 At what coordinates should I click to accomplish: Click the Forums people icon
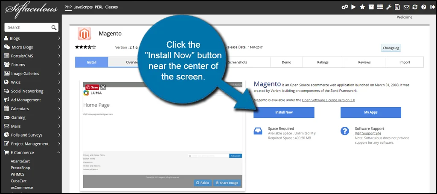pos(7,65)
